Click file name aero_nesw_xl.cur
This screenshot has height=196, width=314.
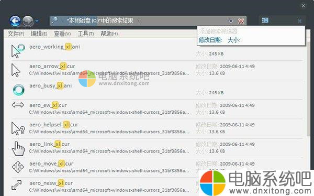click(x=51, y=183)
